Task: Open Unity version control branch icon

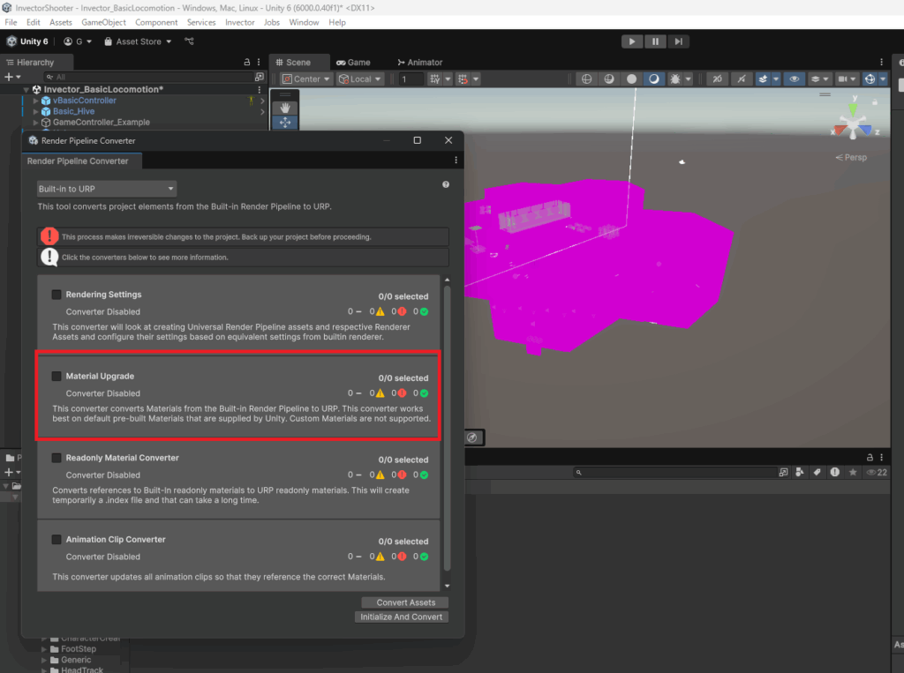Action: coord(189,41)
